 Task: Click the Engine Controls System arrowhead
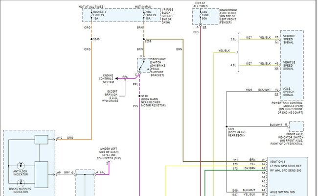tap(116, 78)
